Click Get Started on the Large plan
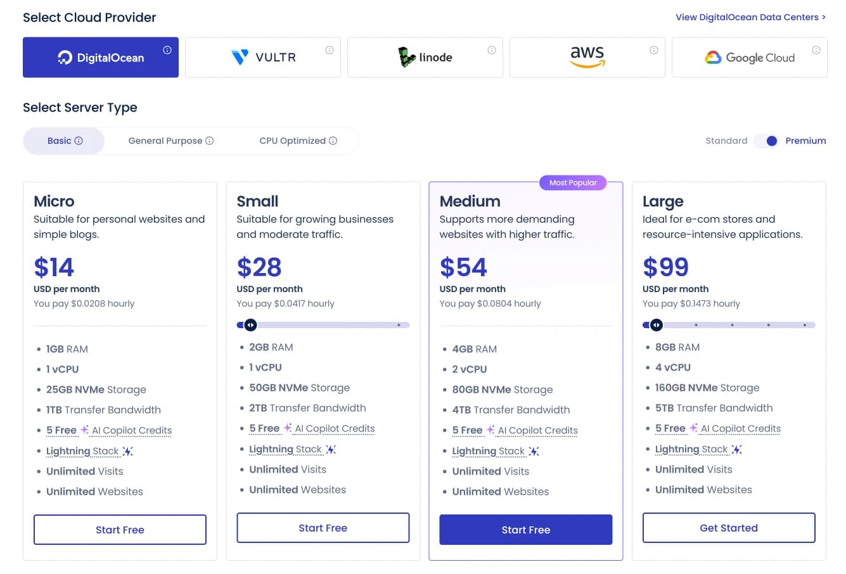The image size is (846, 574). coord(728,527)
